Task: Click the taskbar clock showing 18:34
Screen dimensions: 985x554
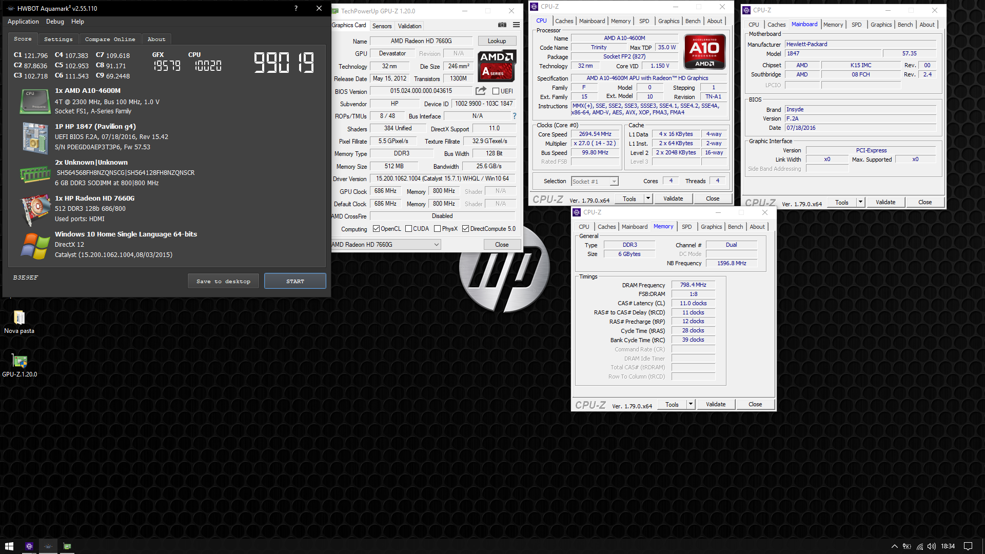Action: [x=948, y=546]
